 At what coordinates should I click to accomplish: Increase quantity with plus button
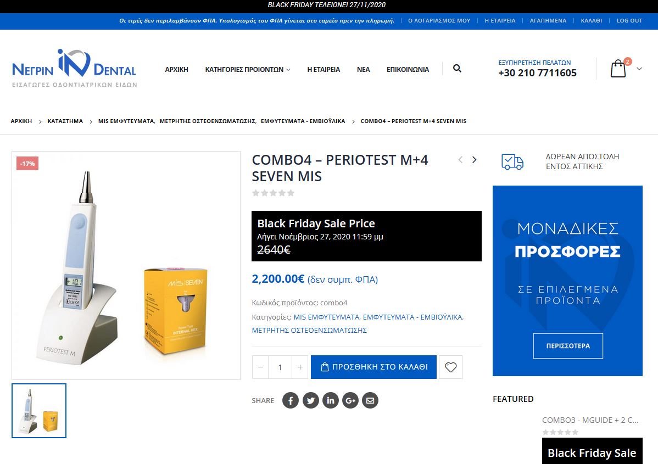point(300,367)
